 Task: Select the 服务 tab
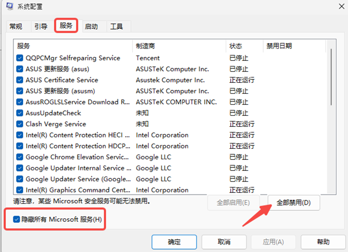click(66, 25)
